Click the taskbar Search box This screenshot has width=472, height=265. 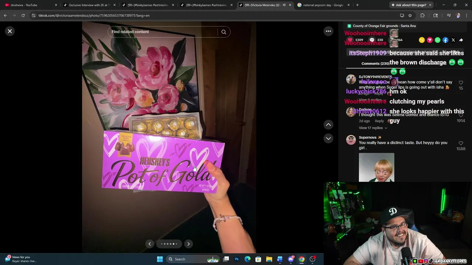pos(193,259)
